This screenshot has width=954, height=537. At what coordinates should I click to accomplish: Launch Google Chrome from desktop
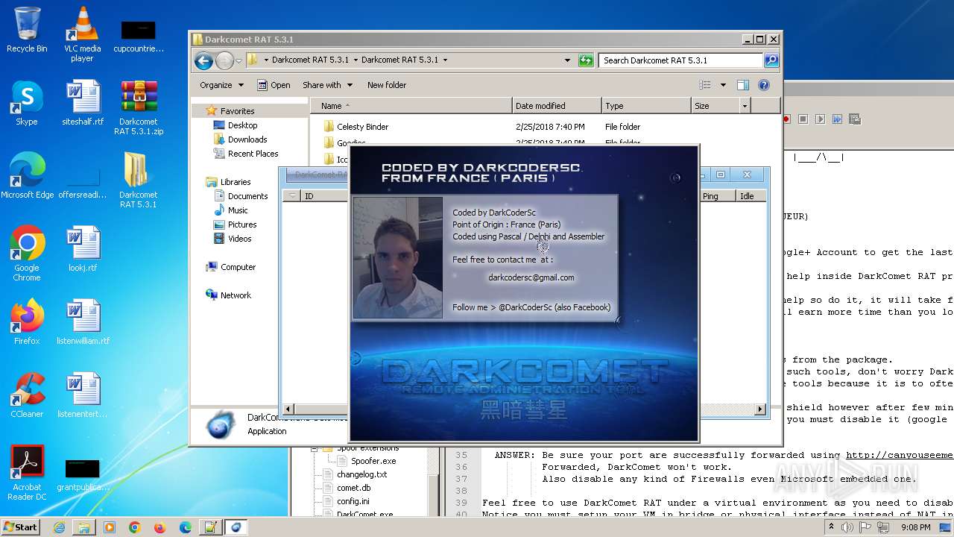tap(27, 254)
